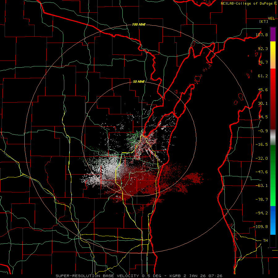
Task: Click the -16.5 legend value
Action: point(262,145)
